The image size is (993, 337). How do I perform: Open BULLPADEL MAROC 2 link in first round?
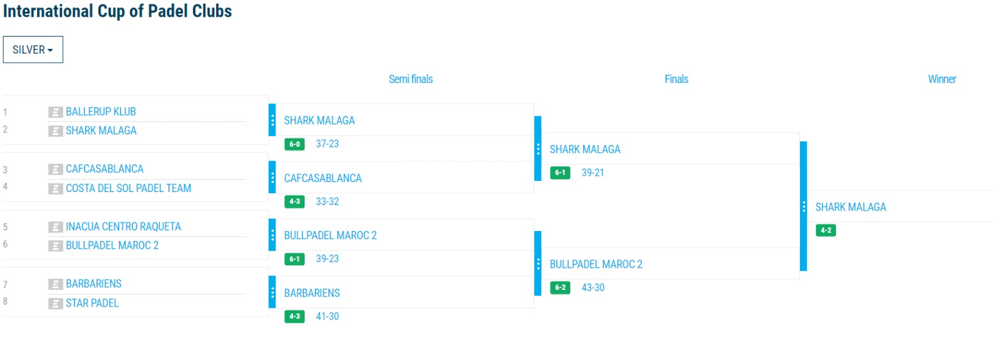pyautogui.click(x=112, y=245)
